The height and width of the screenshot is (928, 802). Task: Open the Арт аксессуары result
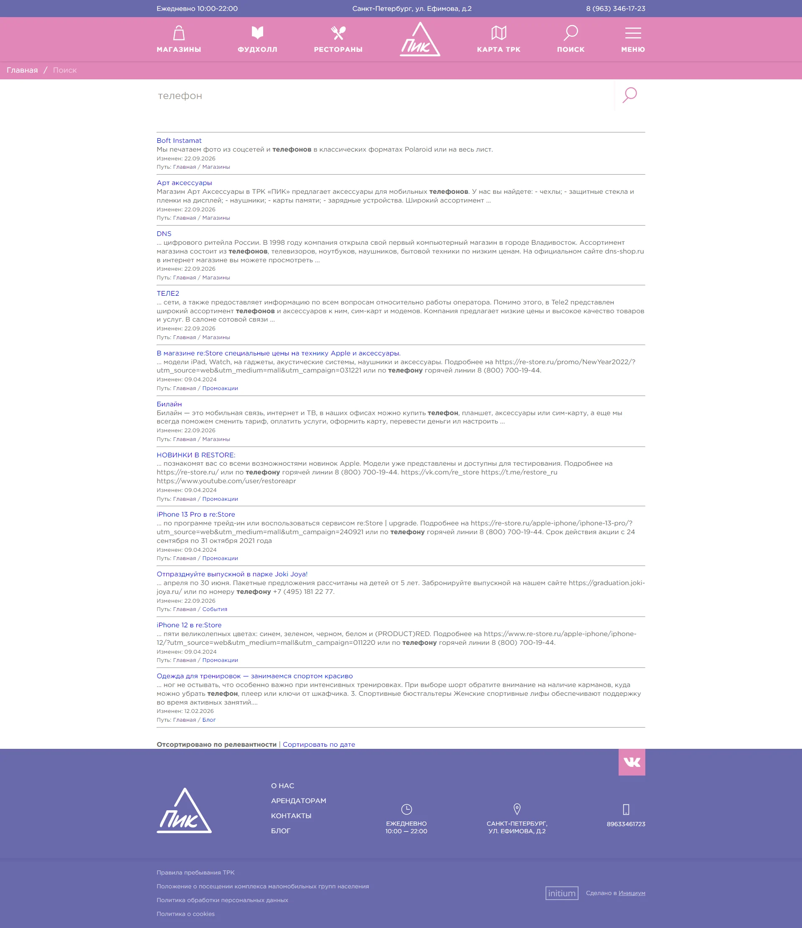click(184, 183)
